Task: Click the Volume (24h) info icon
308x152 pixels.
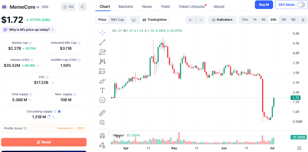Action: coord(32,60)
